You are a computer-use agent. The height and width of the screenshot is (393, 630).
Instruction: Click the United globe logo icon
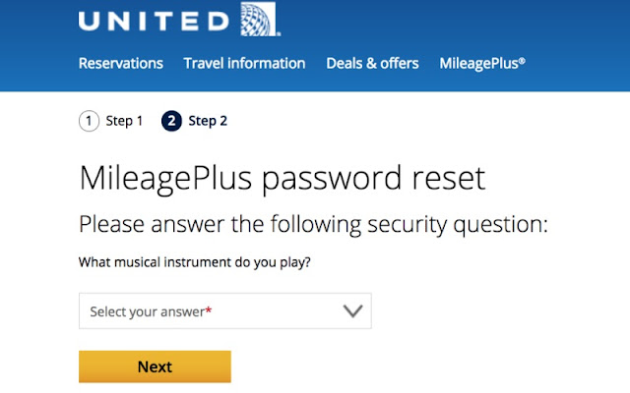point(259,20)
